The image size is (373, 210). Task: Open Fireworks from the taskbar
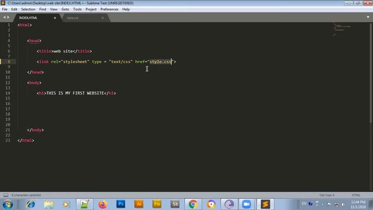[x=157, y=204]
